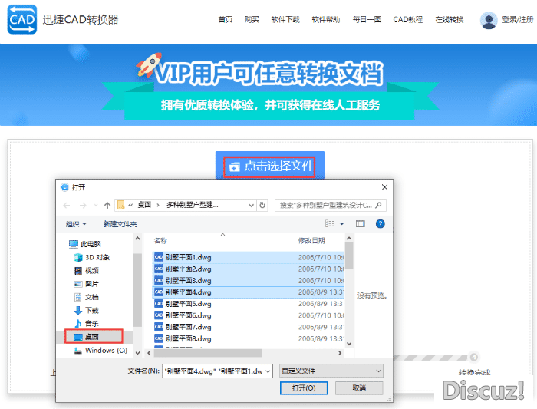Click the file name input field

click(217, 371)
